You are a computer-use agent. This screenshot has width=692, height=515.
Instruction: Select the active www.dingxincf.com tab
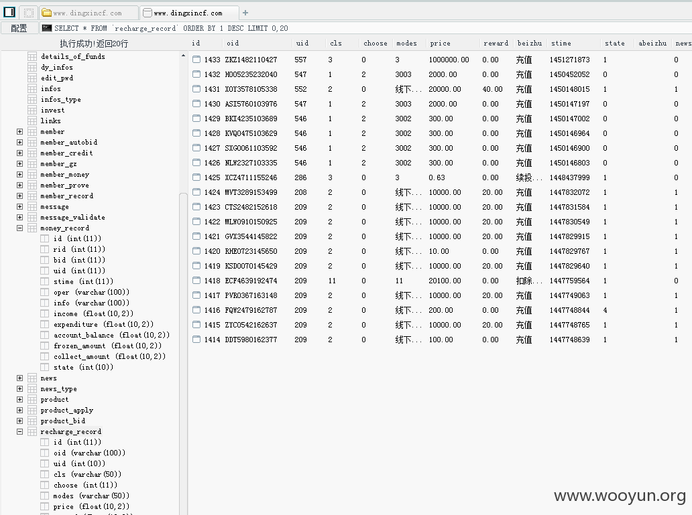pos(189,13)
